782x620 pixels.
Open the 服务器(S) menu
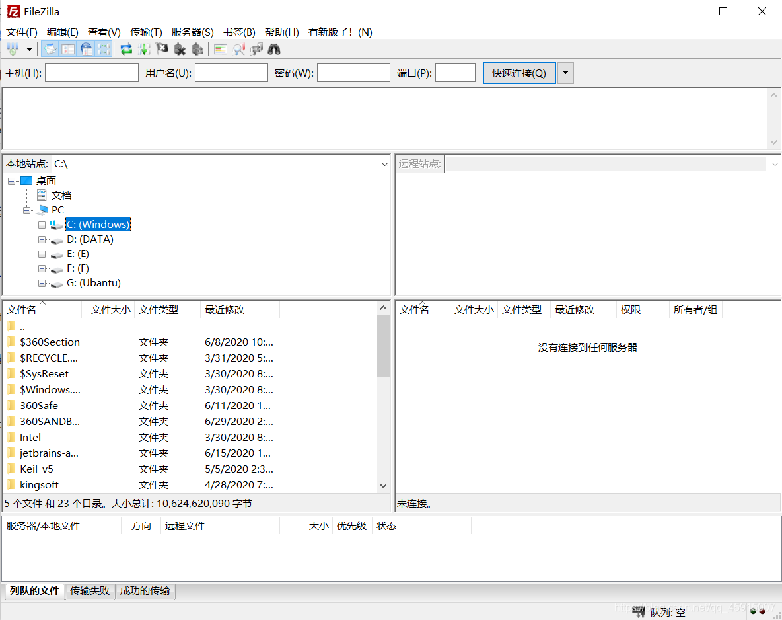(x=192, y=32)
